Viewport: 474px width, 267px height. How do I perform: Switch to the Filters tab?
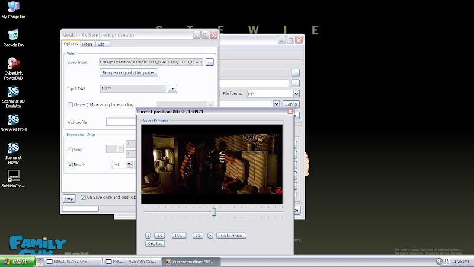(x=87, y=44)
